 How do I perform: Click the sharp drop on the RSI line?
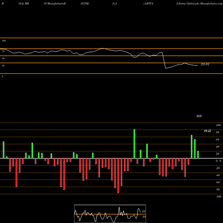point(164,60)
